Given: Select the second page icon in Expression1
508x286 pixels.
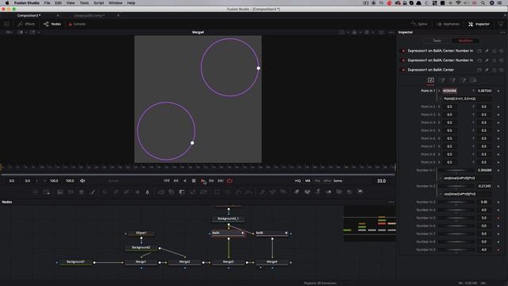Looking at the screenshot, I should coord(441,80).
